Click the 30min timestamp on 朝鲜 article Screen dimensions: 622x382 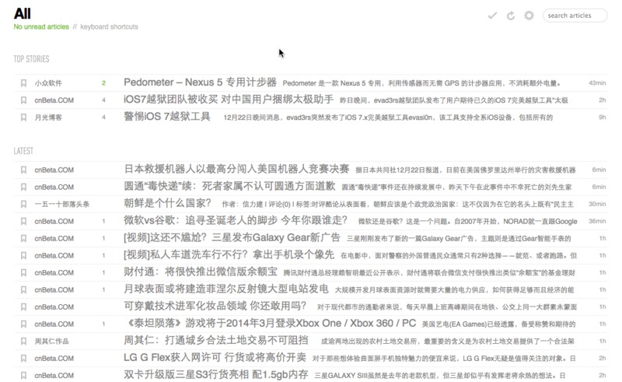coord(597,204)
